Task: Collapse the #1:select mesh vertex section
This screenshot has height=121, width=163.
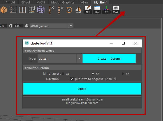Action: tap(82, 51)
